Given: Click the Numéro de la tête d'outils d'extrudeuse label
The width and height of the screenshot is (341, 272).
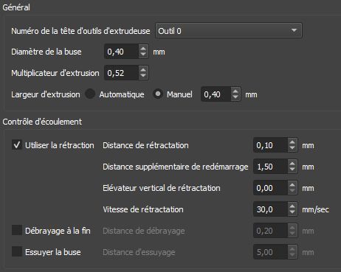Looking at the screenshot, I should [80, 31].
